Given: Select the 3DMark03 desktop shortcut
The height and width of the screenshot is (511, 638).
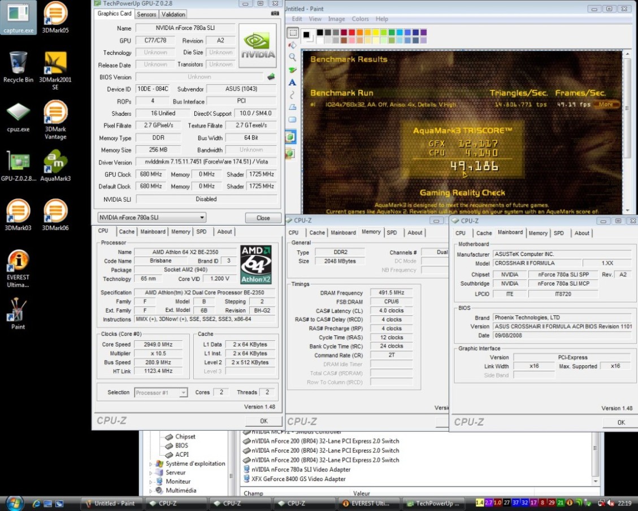Looking at the screenshot, I should pyautogui.click(x=18, y=215).
